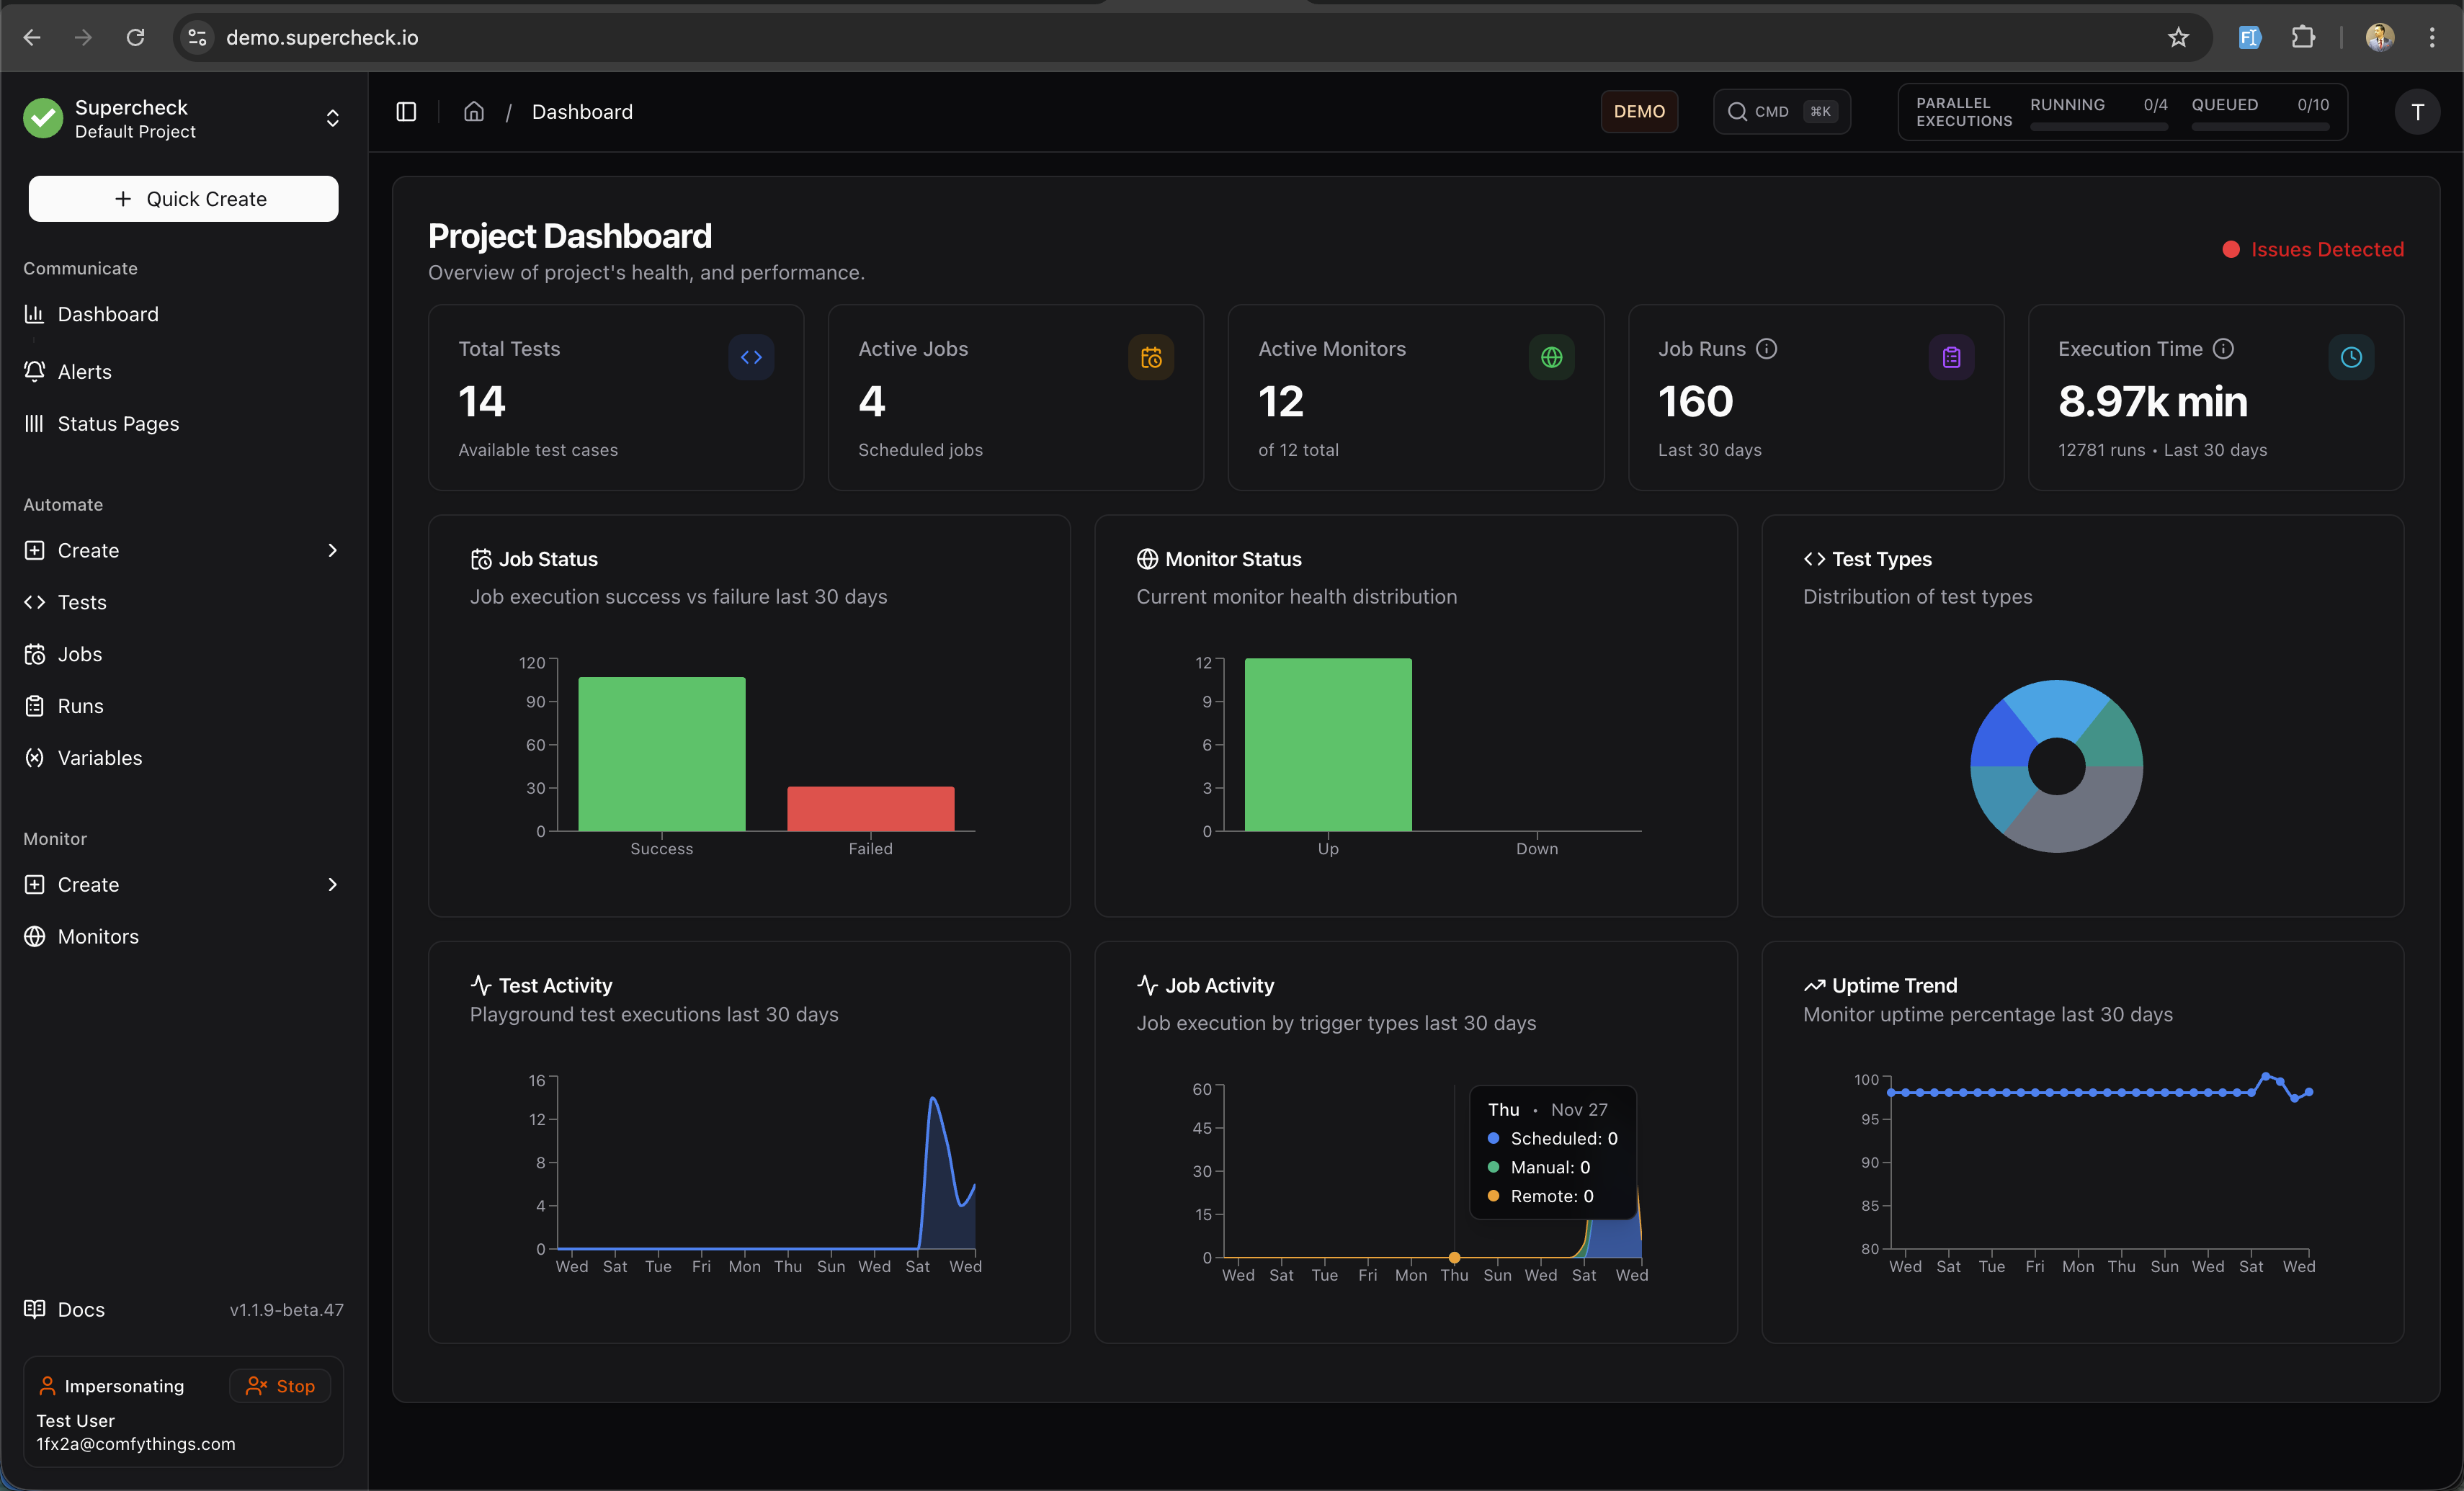2464x1491 pixels.
Task: Open the Supercheck project switcher
Action: coord(182,118)
